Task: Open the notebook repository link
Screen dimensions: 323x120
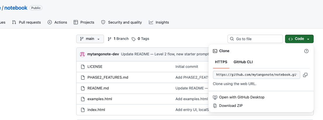Action: [16, 8]
